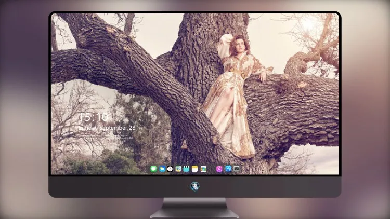Open the teal clapperboard Videos icon
The image size is (390, 219).
[186, 169]
